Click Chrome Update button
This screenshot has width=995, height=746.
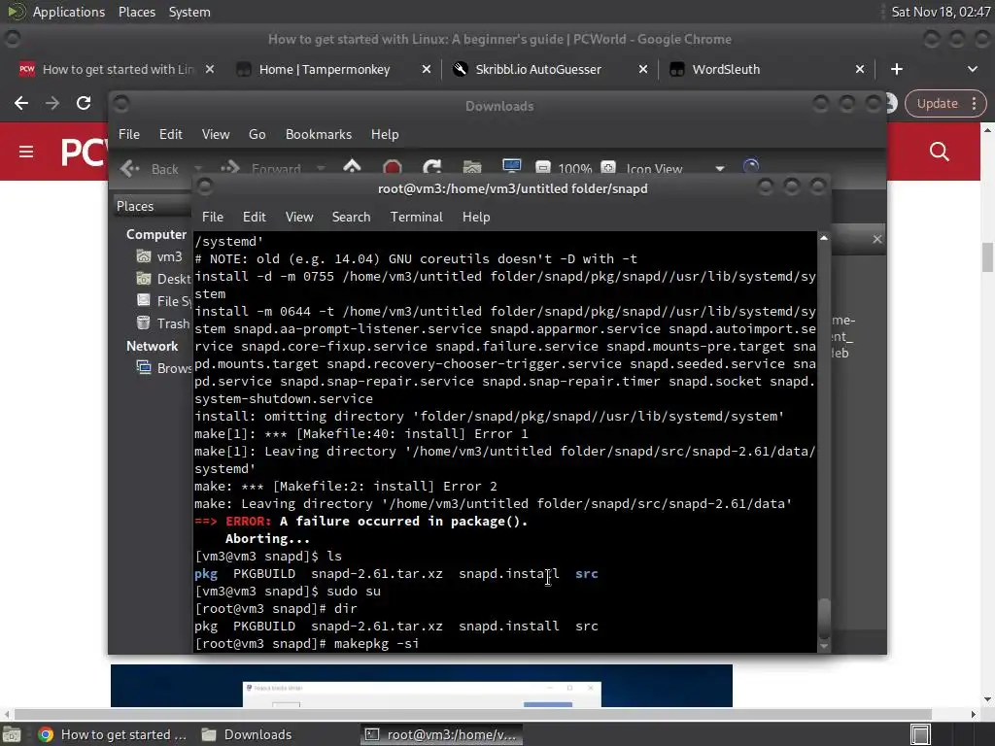tap(938, 103)
